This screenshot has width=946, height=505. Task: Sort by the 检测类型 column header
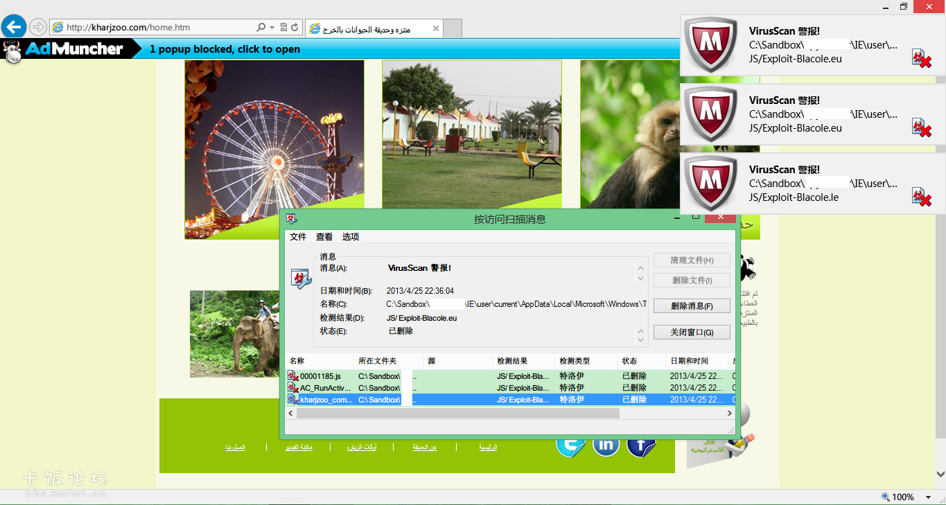[586, 361]
